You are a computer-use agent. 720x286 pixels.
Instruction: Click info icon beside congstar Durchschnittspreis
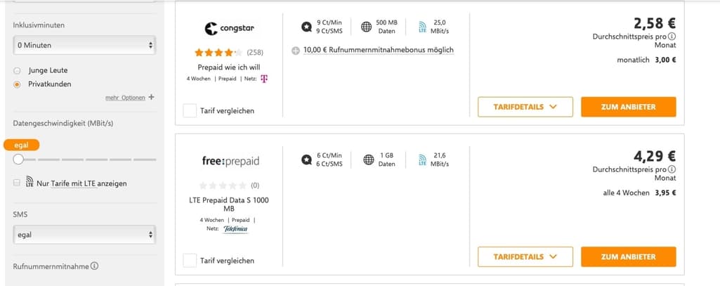click(672, 37)
